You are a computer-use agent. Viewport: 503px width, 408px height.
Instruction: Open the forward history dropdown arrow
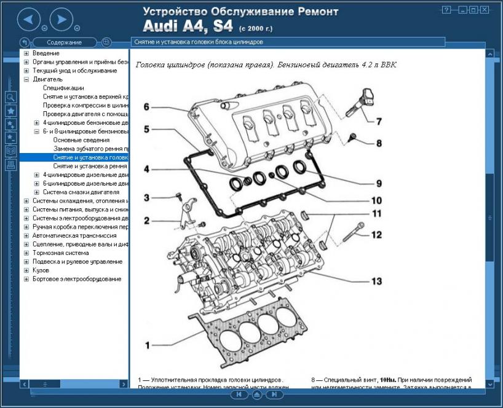click(x=77, y=28)
